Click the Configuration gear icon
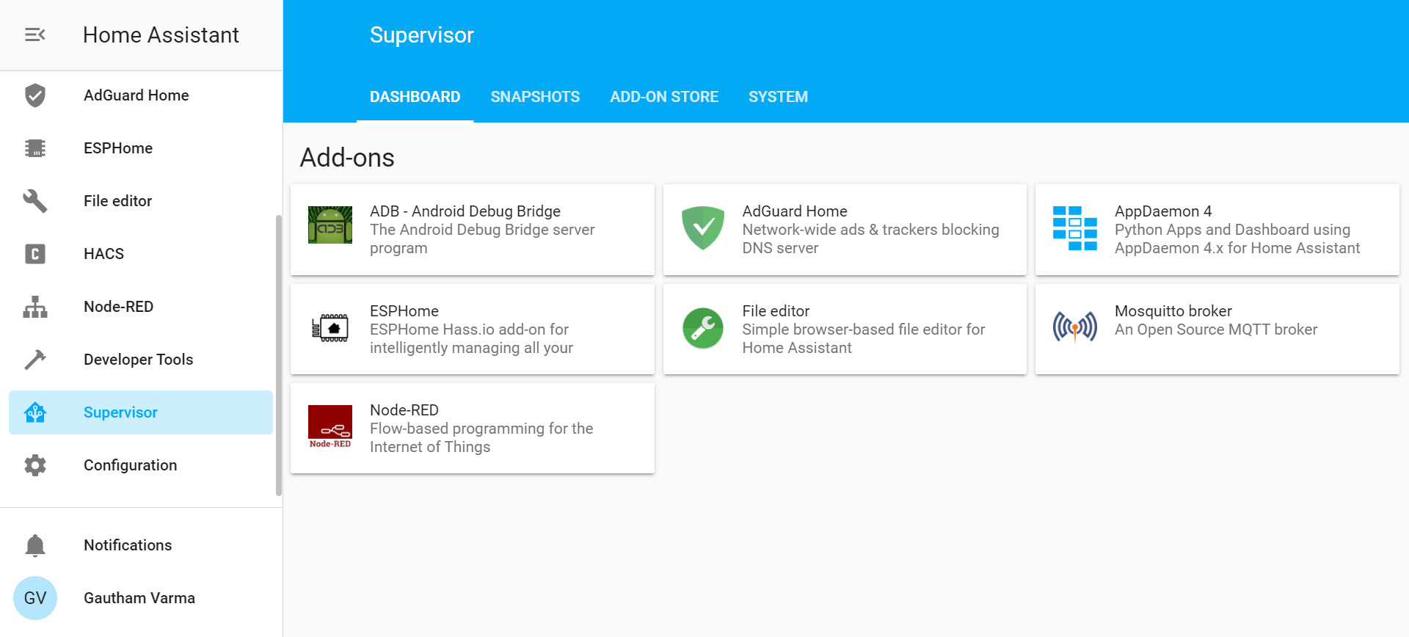 tap(35, 465)
